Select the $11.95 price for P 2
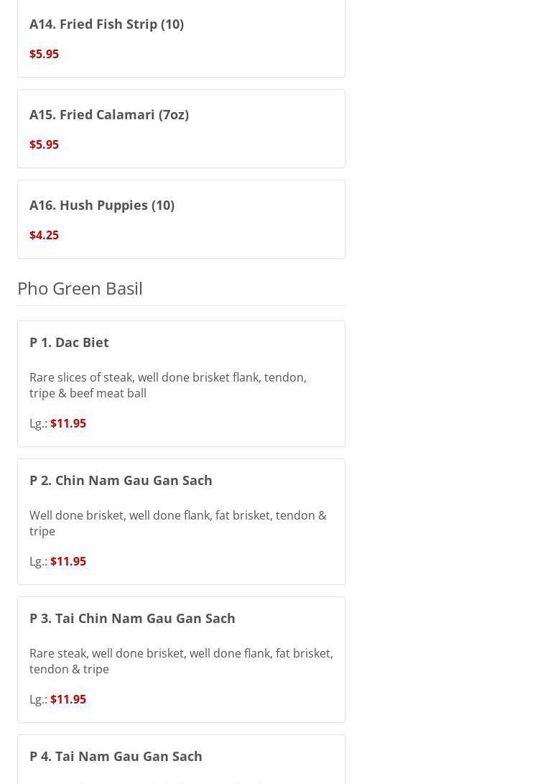The width and height of the screenshot is (553, 784). point(68,561)
